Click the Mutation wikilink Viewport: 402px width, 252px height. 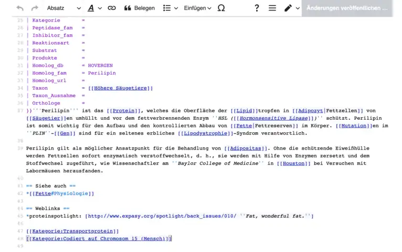(354, 126)
